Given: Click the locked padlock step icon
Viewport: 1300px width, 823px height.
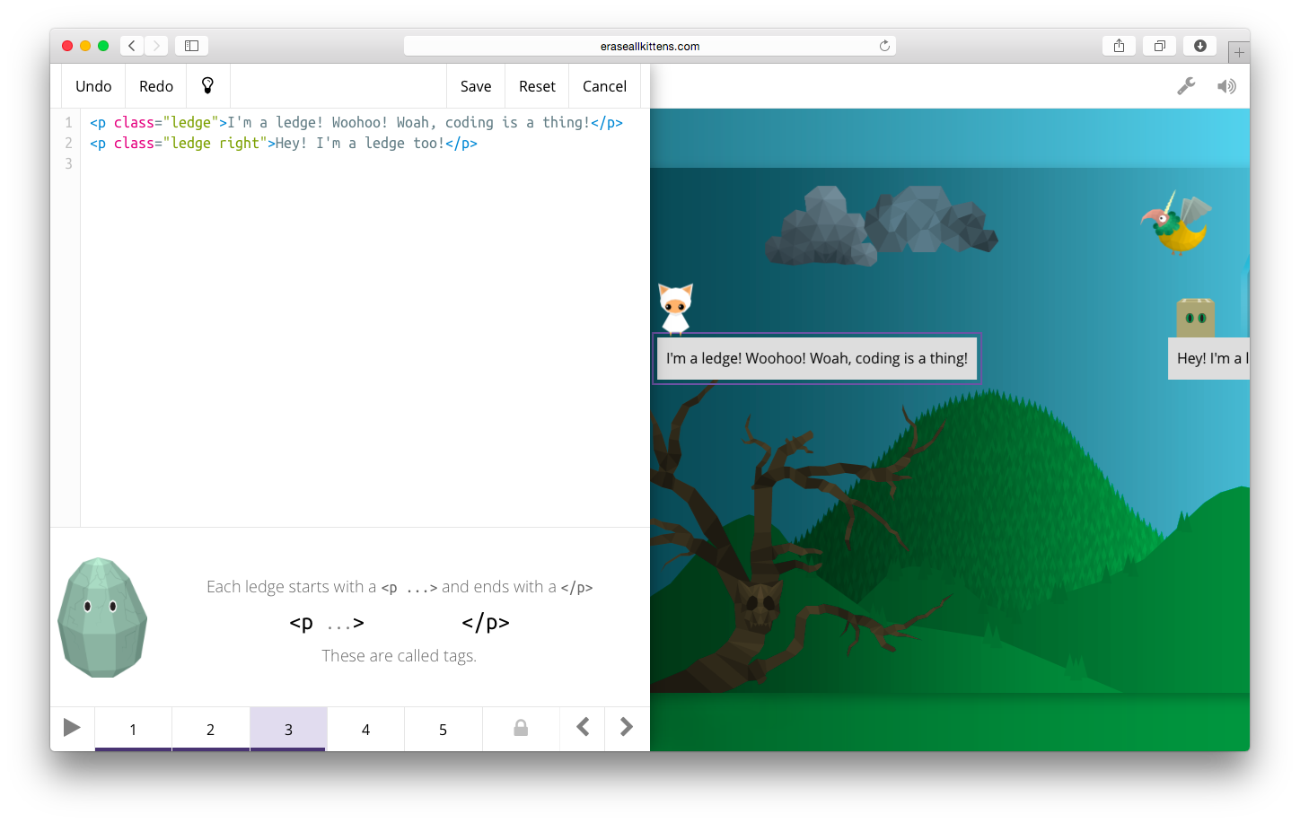Looking at the screenshot, I should point(521,728).
